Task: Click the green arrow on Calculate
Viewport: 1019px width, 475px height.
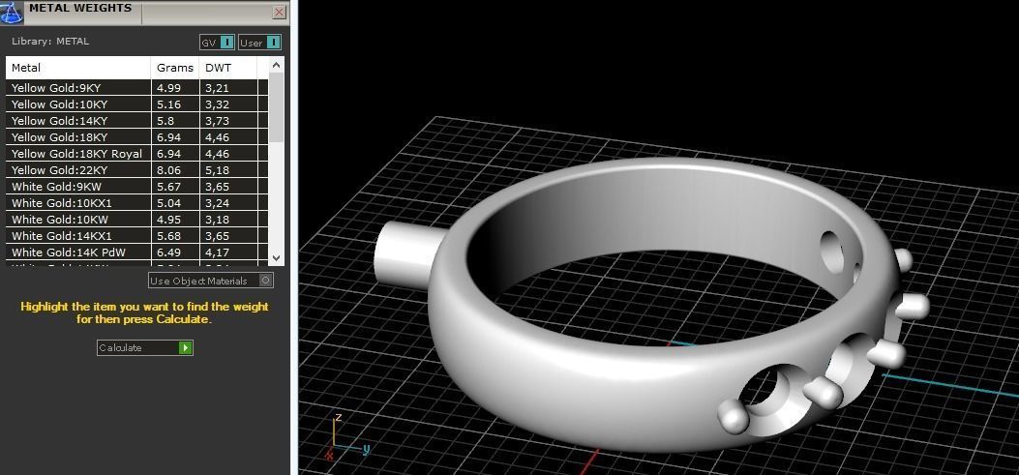Action: tap(185, 347)
